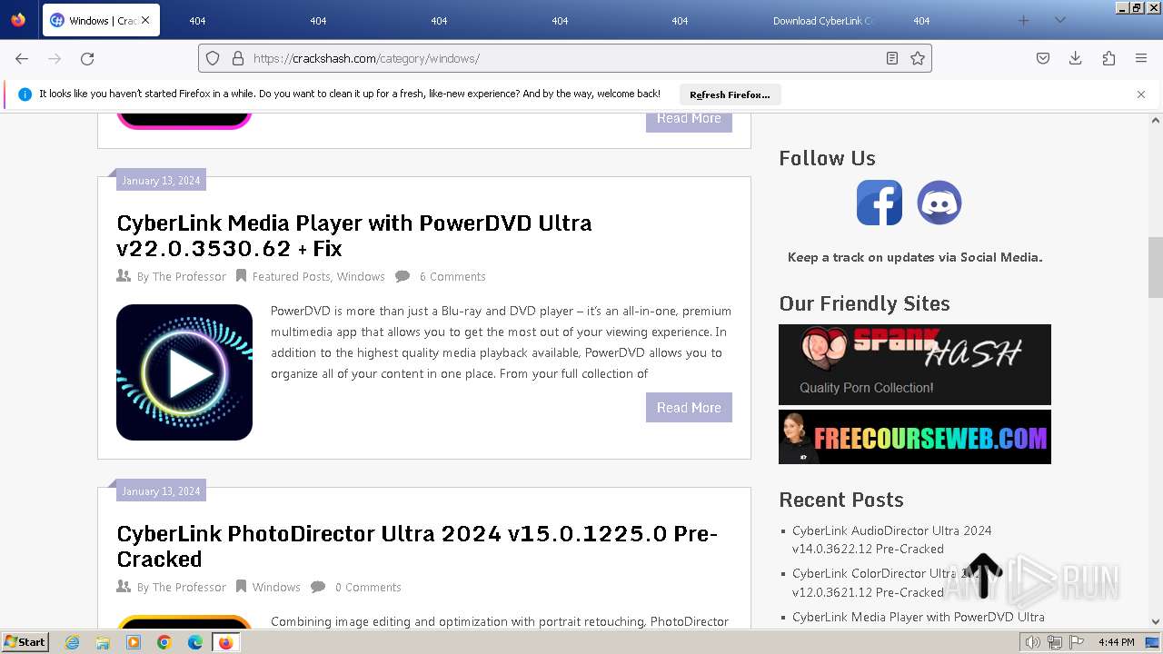Click Windows category on the PowerDVD post
This screenshot has width=1163, height=654.
(361, 277)
